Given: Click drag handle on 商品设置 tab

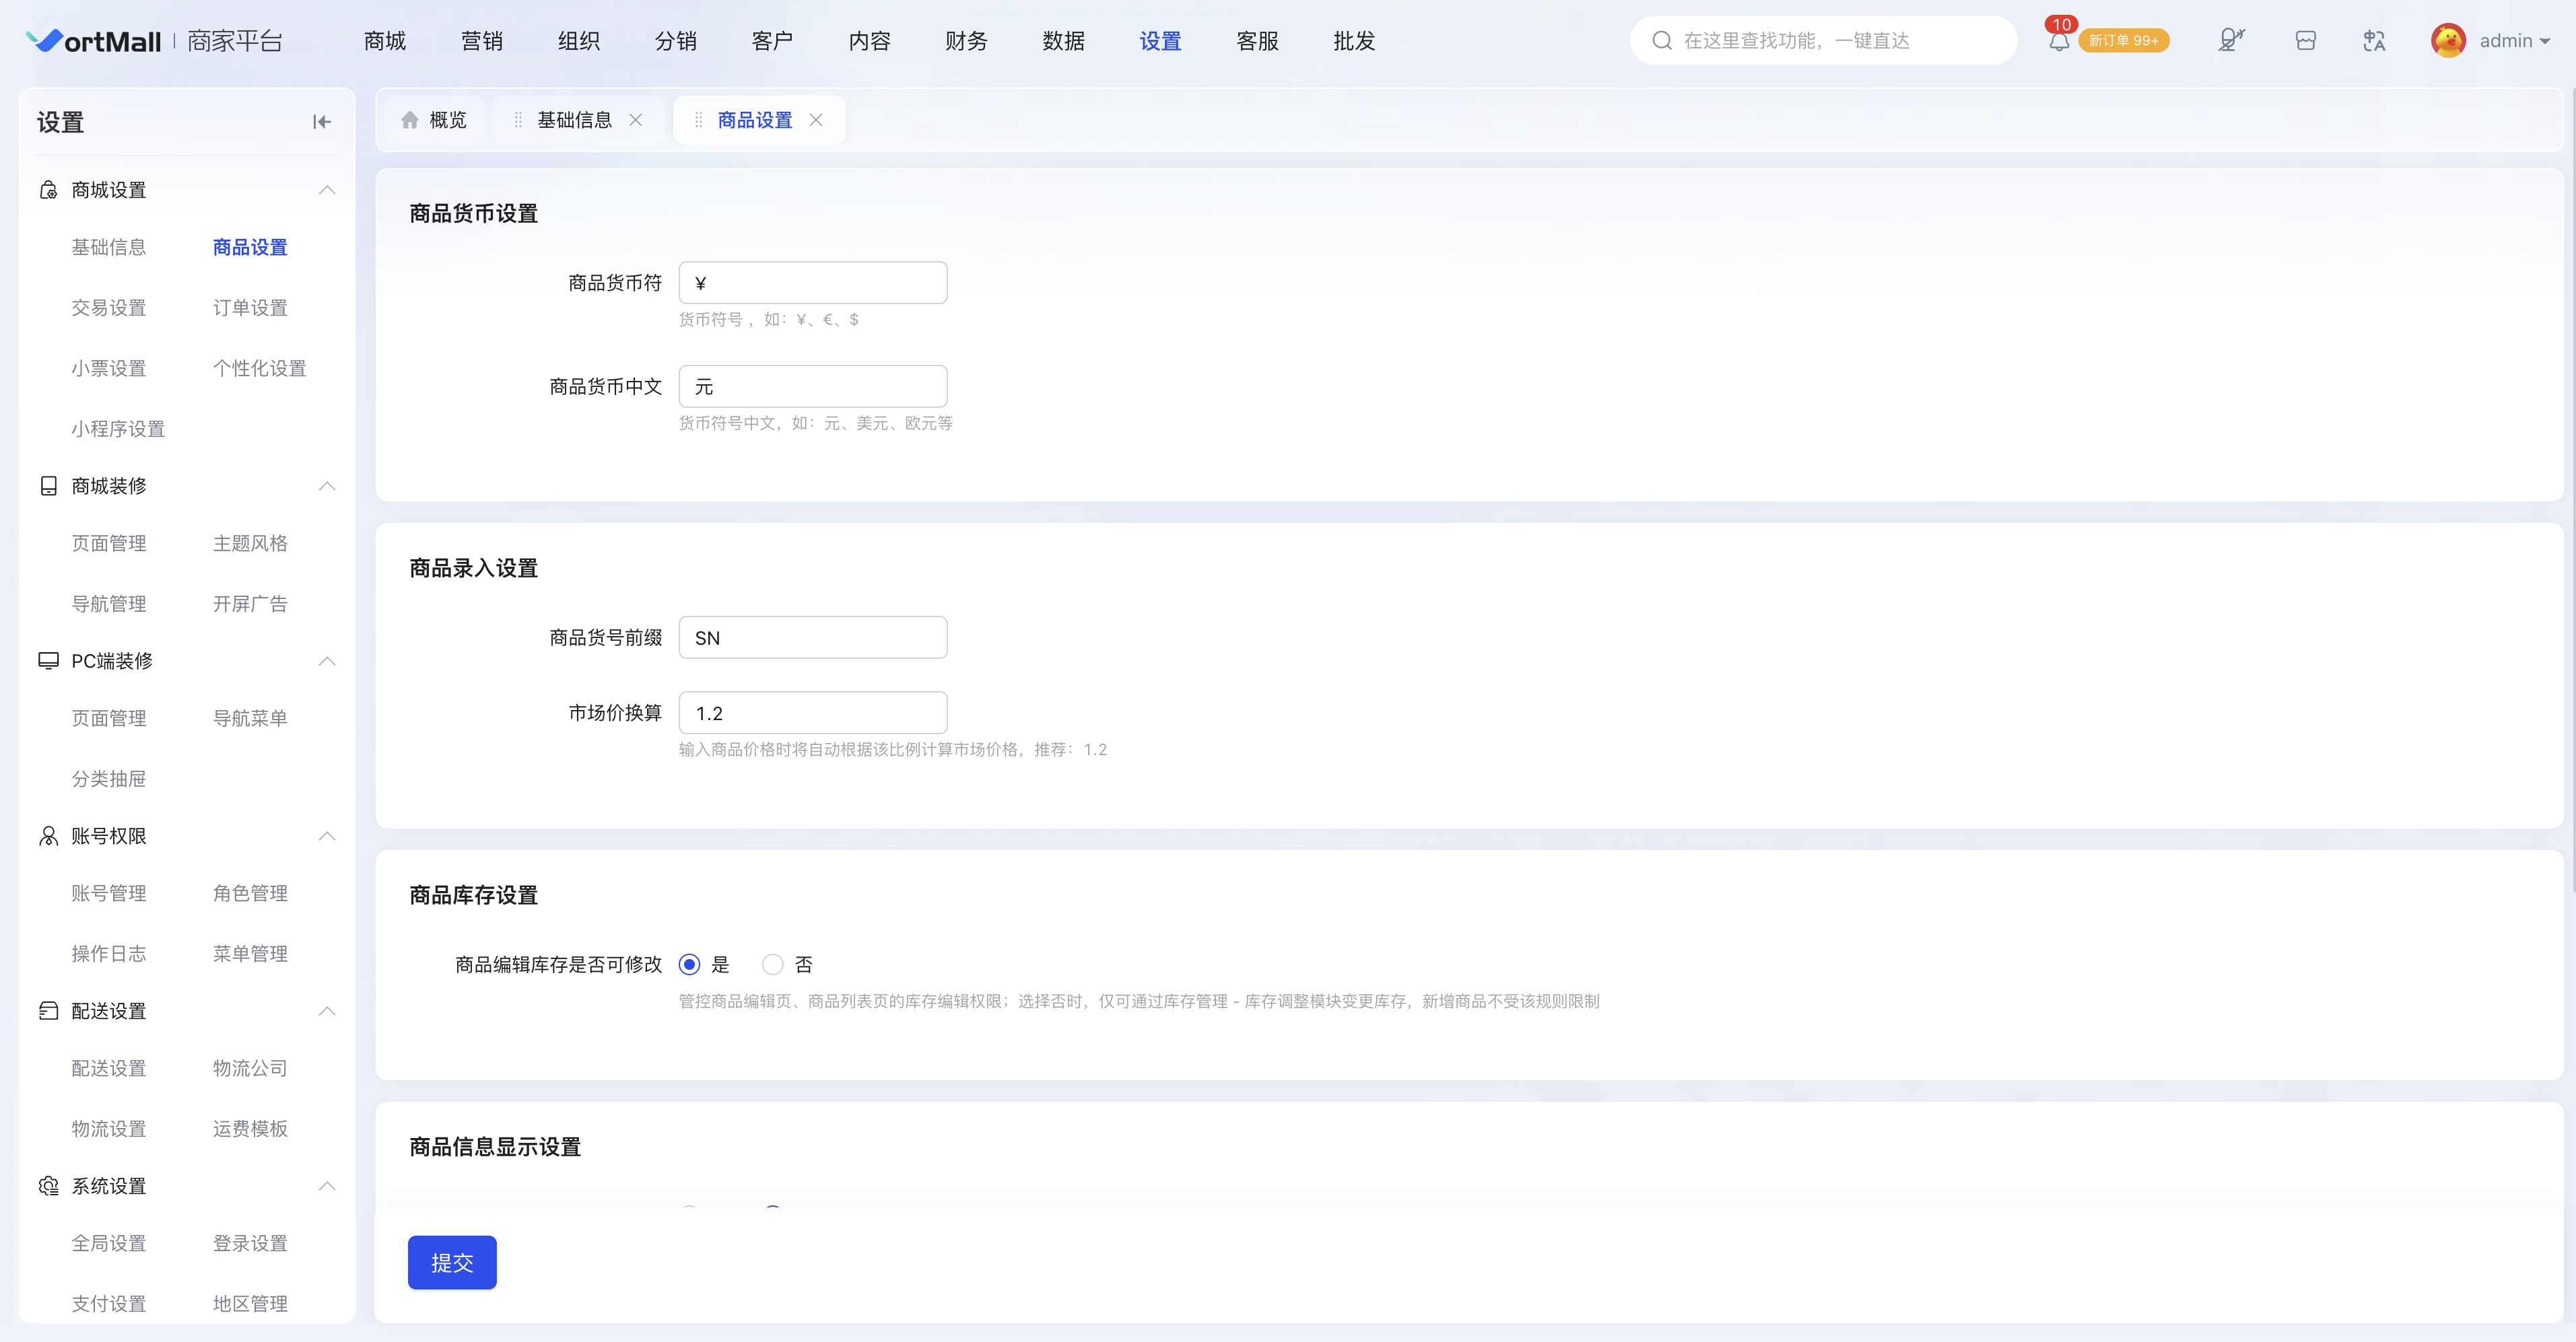Looking at the screenshot, I should [698, 120].
